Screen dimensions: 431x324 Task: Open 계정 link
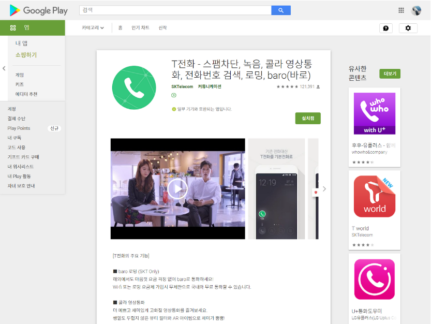tap(11, 109)
